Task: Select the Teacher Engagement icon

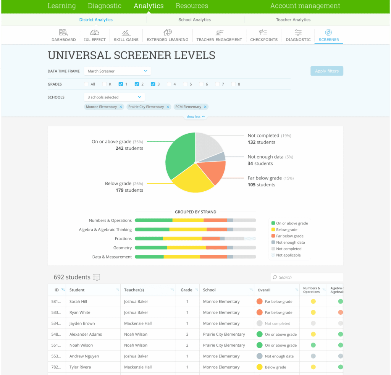Action: click(219, 33)
